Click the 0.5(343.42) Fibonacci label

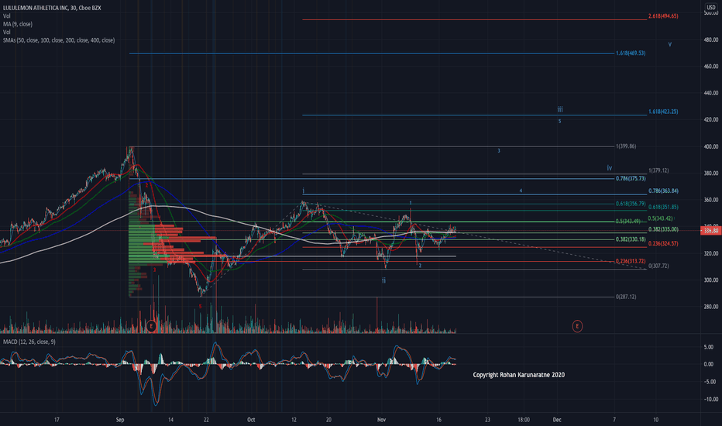(x=660, y=218)
